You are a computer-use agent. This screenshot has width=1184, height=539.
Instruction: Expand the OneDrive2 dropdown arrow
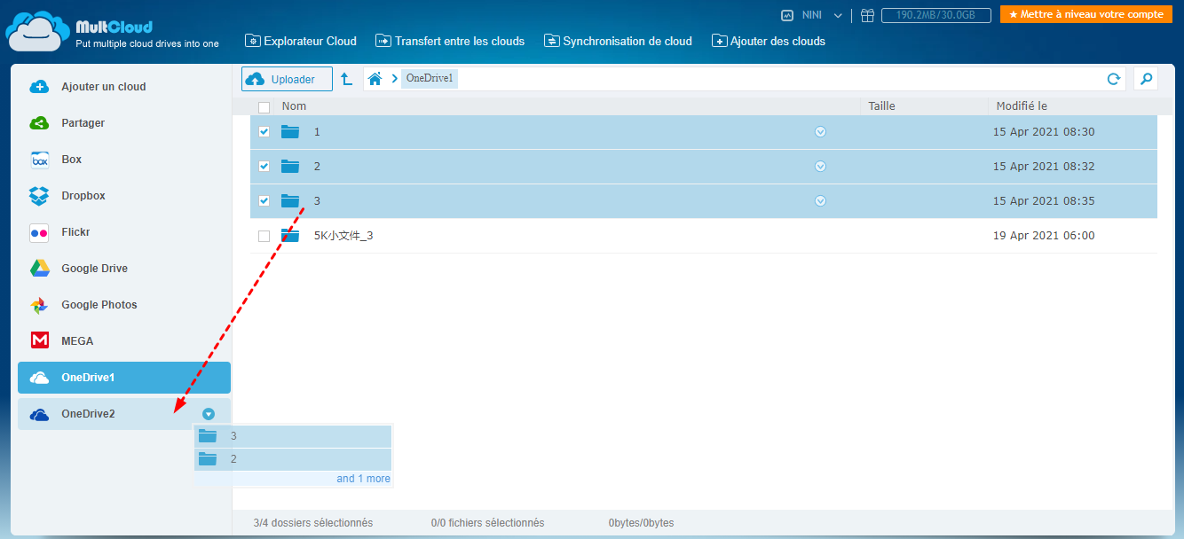(209, 414)
